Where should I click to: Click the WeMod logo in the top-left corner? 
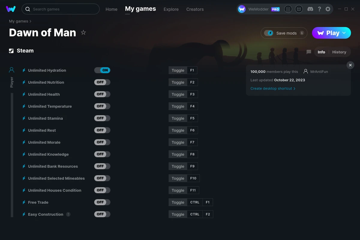point(11,9)
